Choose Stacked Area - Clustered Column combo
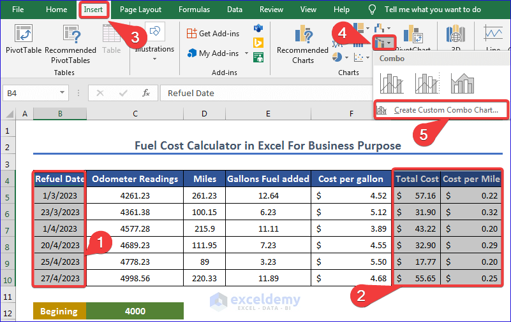Screen dimensions: 511x322 (463, 83)
